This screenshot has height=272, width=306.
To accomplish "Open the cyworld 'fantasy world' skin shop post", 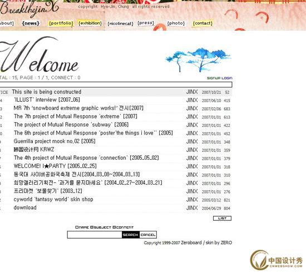I will (53, 199).
